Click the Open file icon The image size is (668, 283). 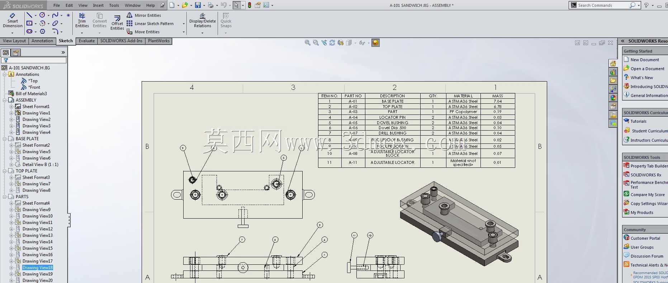coord(185,5)
